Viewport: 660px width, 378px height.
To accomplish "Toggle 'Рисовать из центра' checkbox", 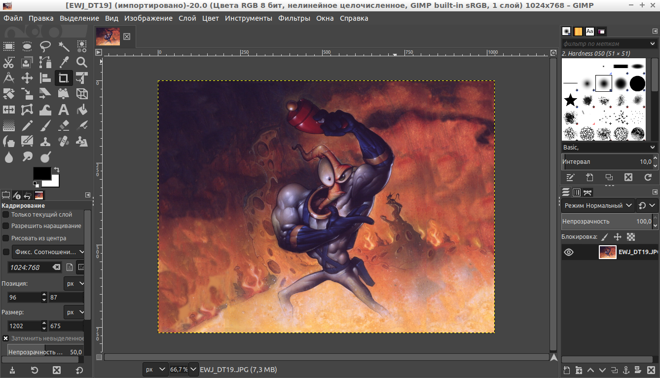I will click(x=6, y=238).
